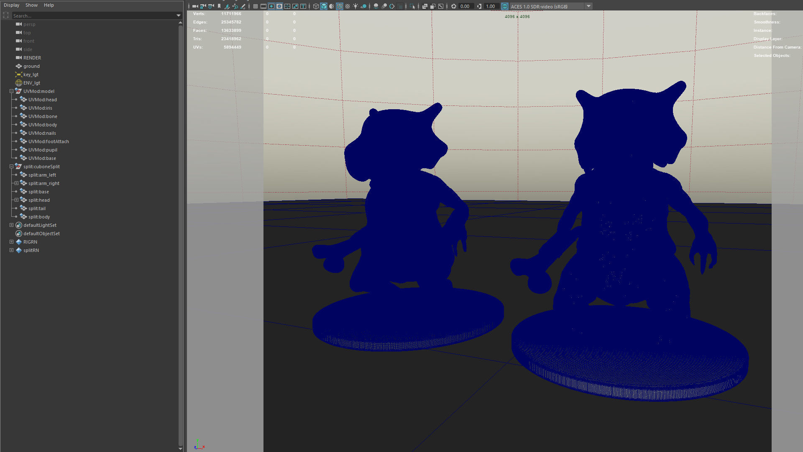Click the X-ray joints icon
The height and width of the screenshot is (452, 803).
tap(441, 6)
